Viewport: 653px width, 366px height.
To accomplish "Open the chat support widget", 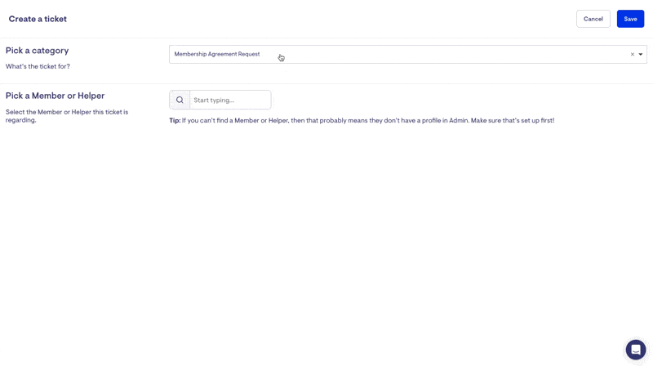I will coord(635,350).
